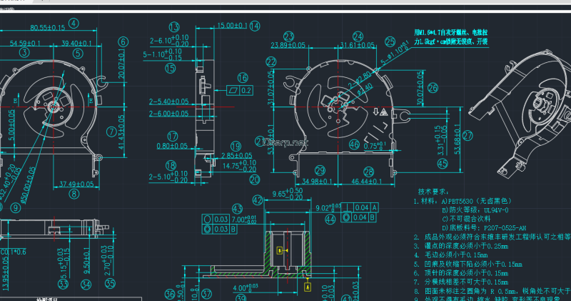Click balloon number 25 near screw note
Viewport: 571px width, 301px height.
tap(390, 41)
